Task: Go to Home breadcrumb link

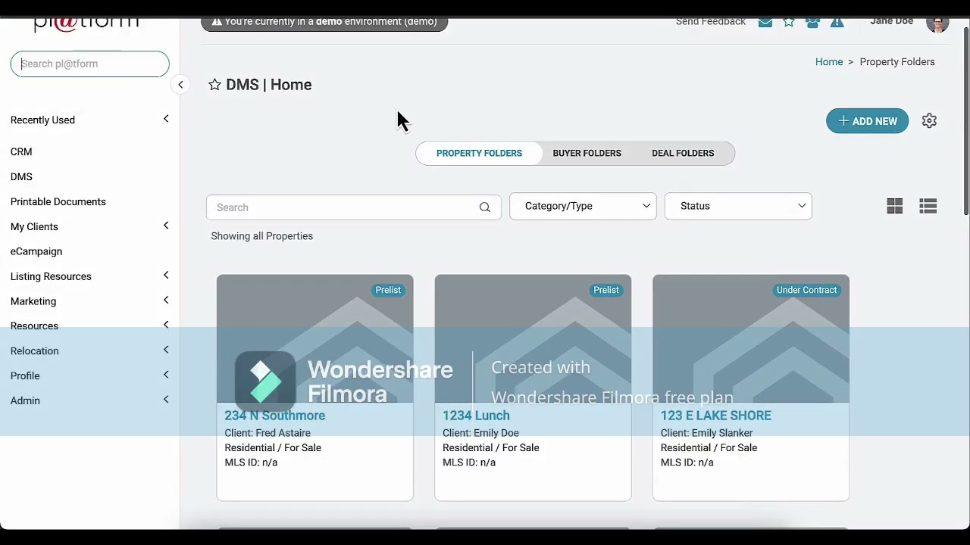Action: (x=829, y=62)
